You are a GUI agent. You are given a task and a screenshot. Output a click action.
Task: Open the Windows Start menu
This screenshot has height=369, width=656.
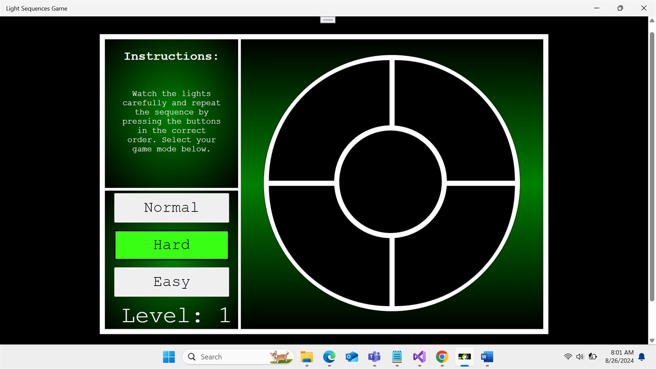pos(168,356)
